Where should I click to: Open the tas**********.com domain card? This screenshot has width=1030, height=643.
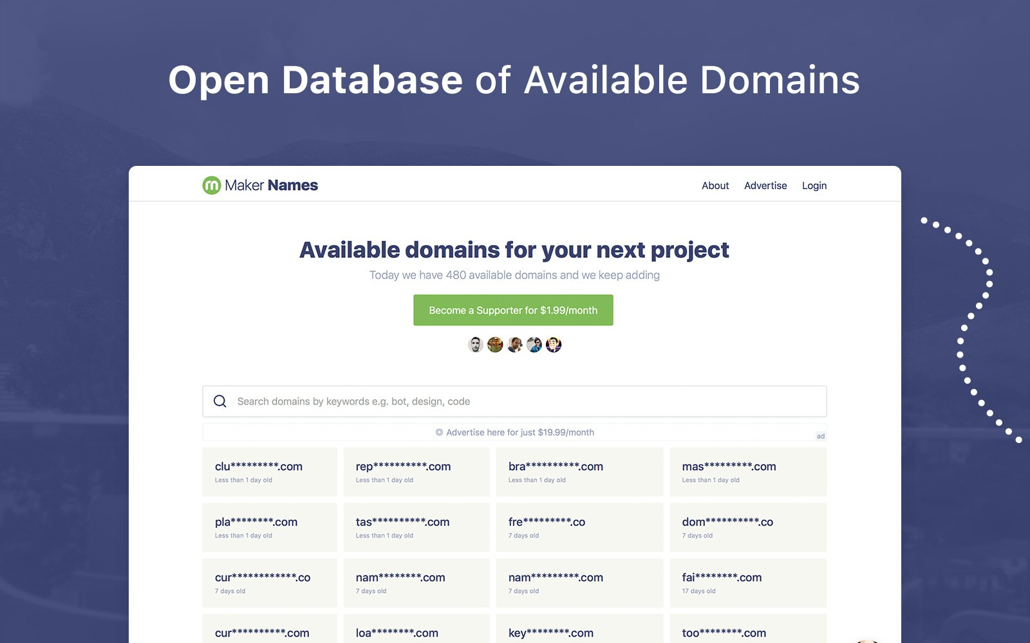[417, 527]
